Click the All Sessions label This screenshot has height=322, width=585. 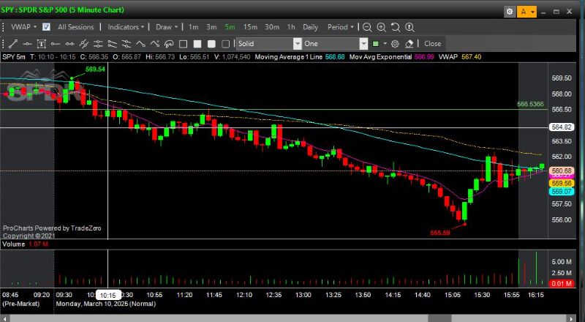coord(76,27)
